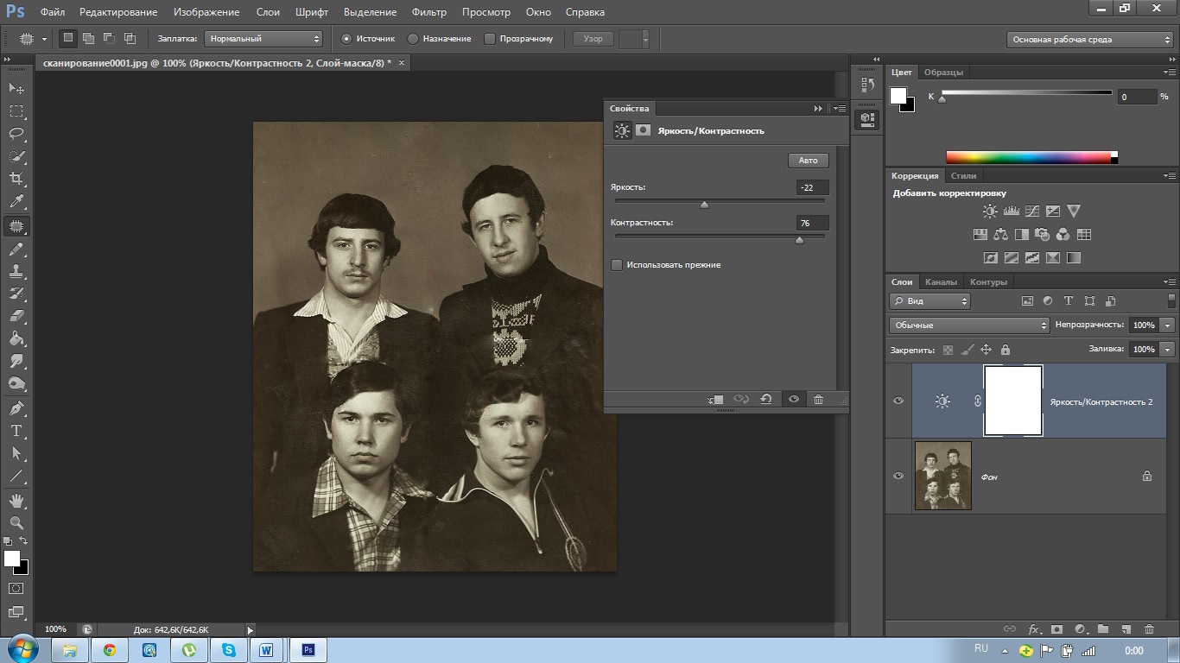The image size is (1180, 663).
Task: Open the Фильтр menu
Action: click(x=429, y=12)
